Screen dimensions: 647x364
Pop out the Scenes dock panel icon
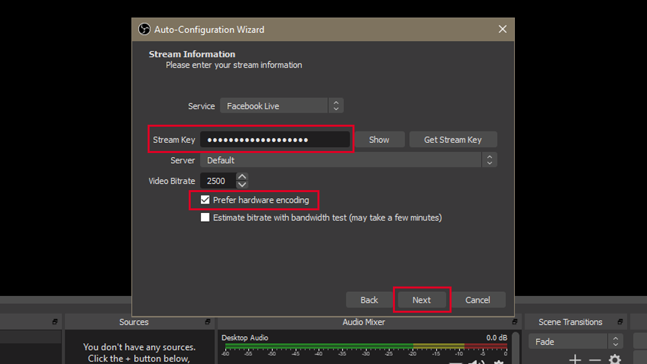[55, 322]
